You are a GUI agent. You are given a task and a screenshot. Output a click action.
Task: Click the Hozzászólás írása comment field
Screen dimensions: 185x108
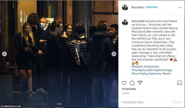(146, 102)
